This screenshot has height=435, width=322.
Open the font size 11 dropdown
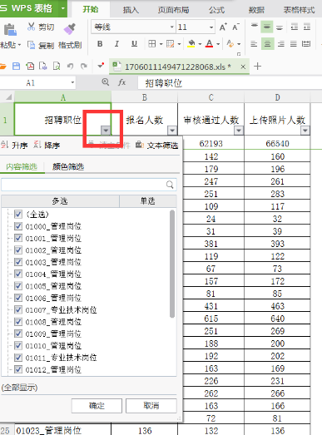pyautogui.click(x=211, y=27)
